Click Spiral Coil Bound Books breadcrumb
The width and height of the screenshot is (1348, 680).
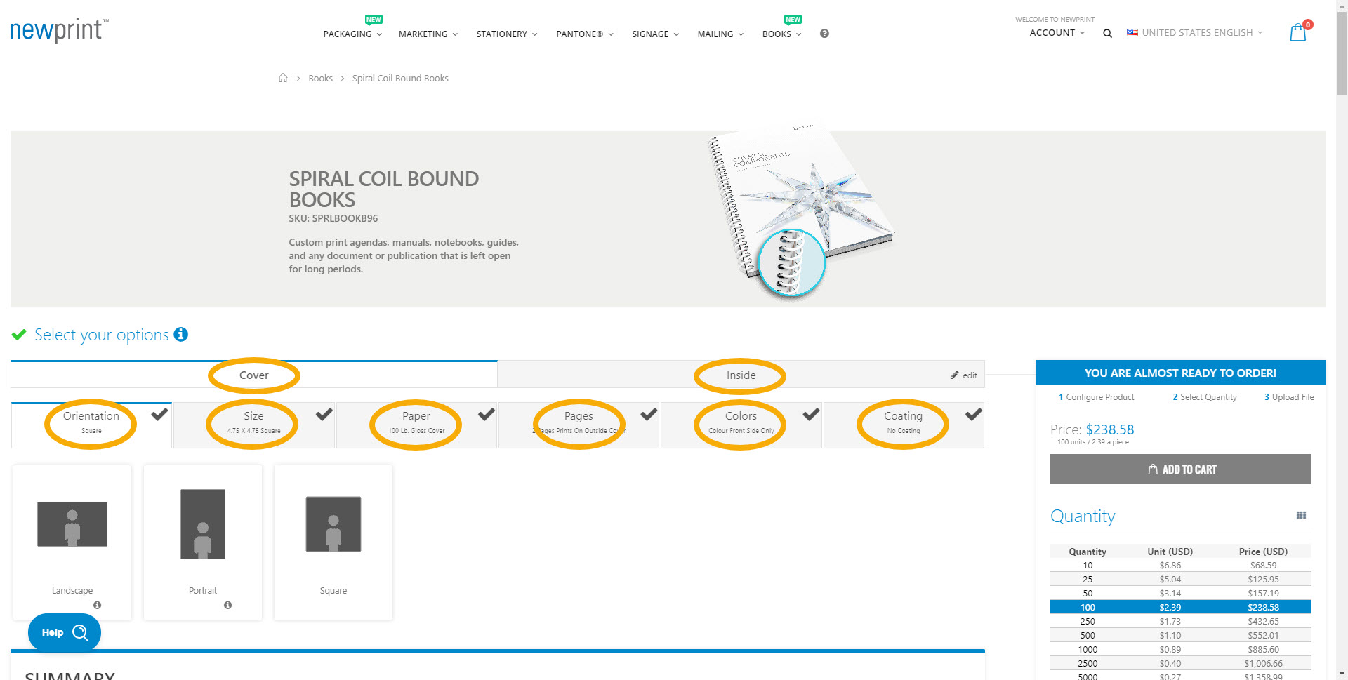click(400, 78)
